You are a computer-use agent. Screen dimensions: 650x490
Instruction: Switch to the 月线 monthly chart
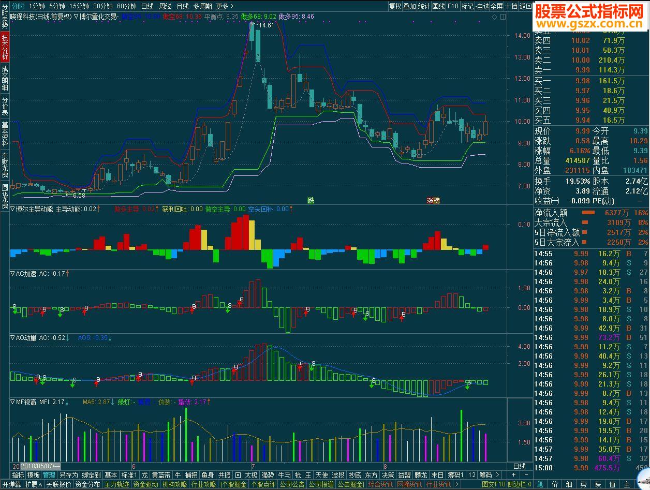tap(182, 6)
